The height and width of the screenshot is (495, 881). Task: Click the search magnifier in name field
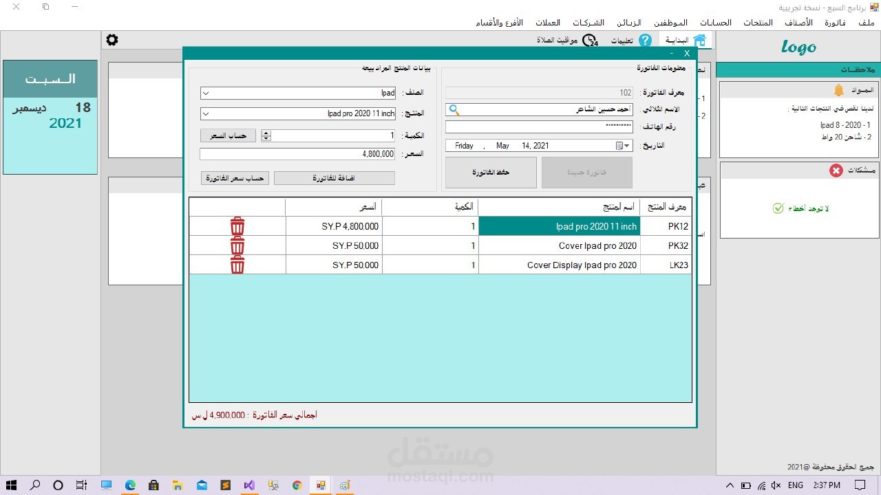click(454, 109)
